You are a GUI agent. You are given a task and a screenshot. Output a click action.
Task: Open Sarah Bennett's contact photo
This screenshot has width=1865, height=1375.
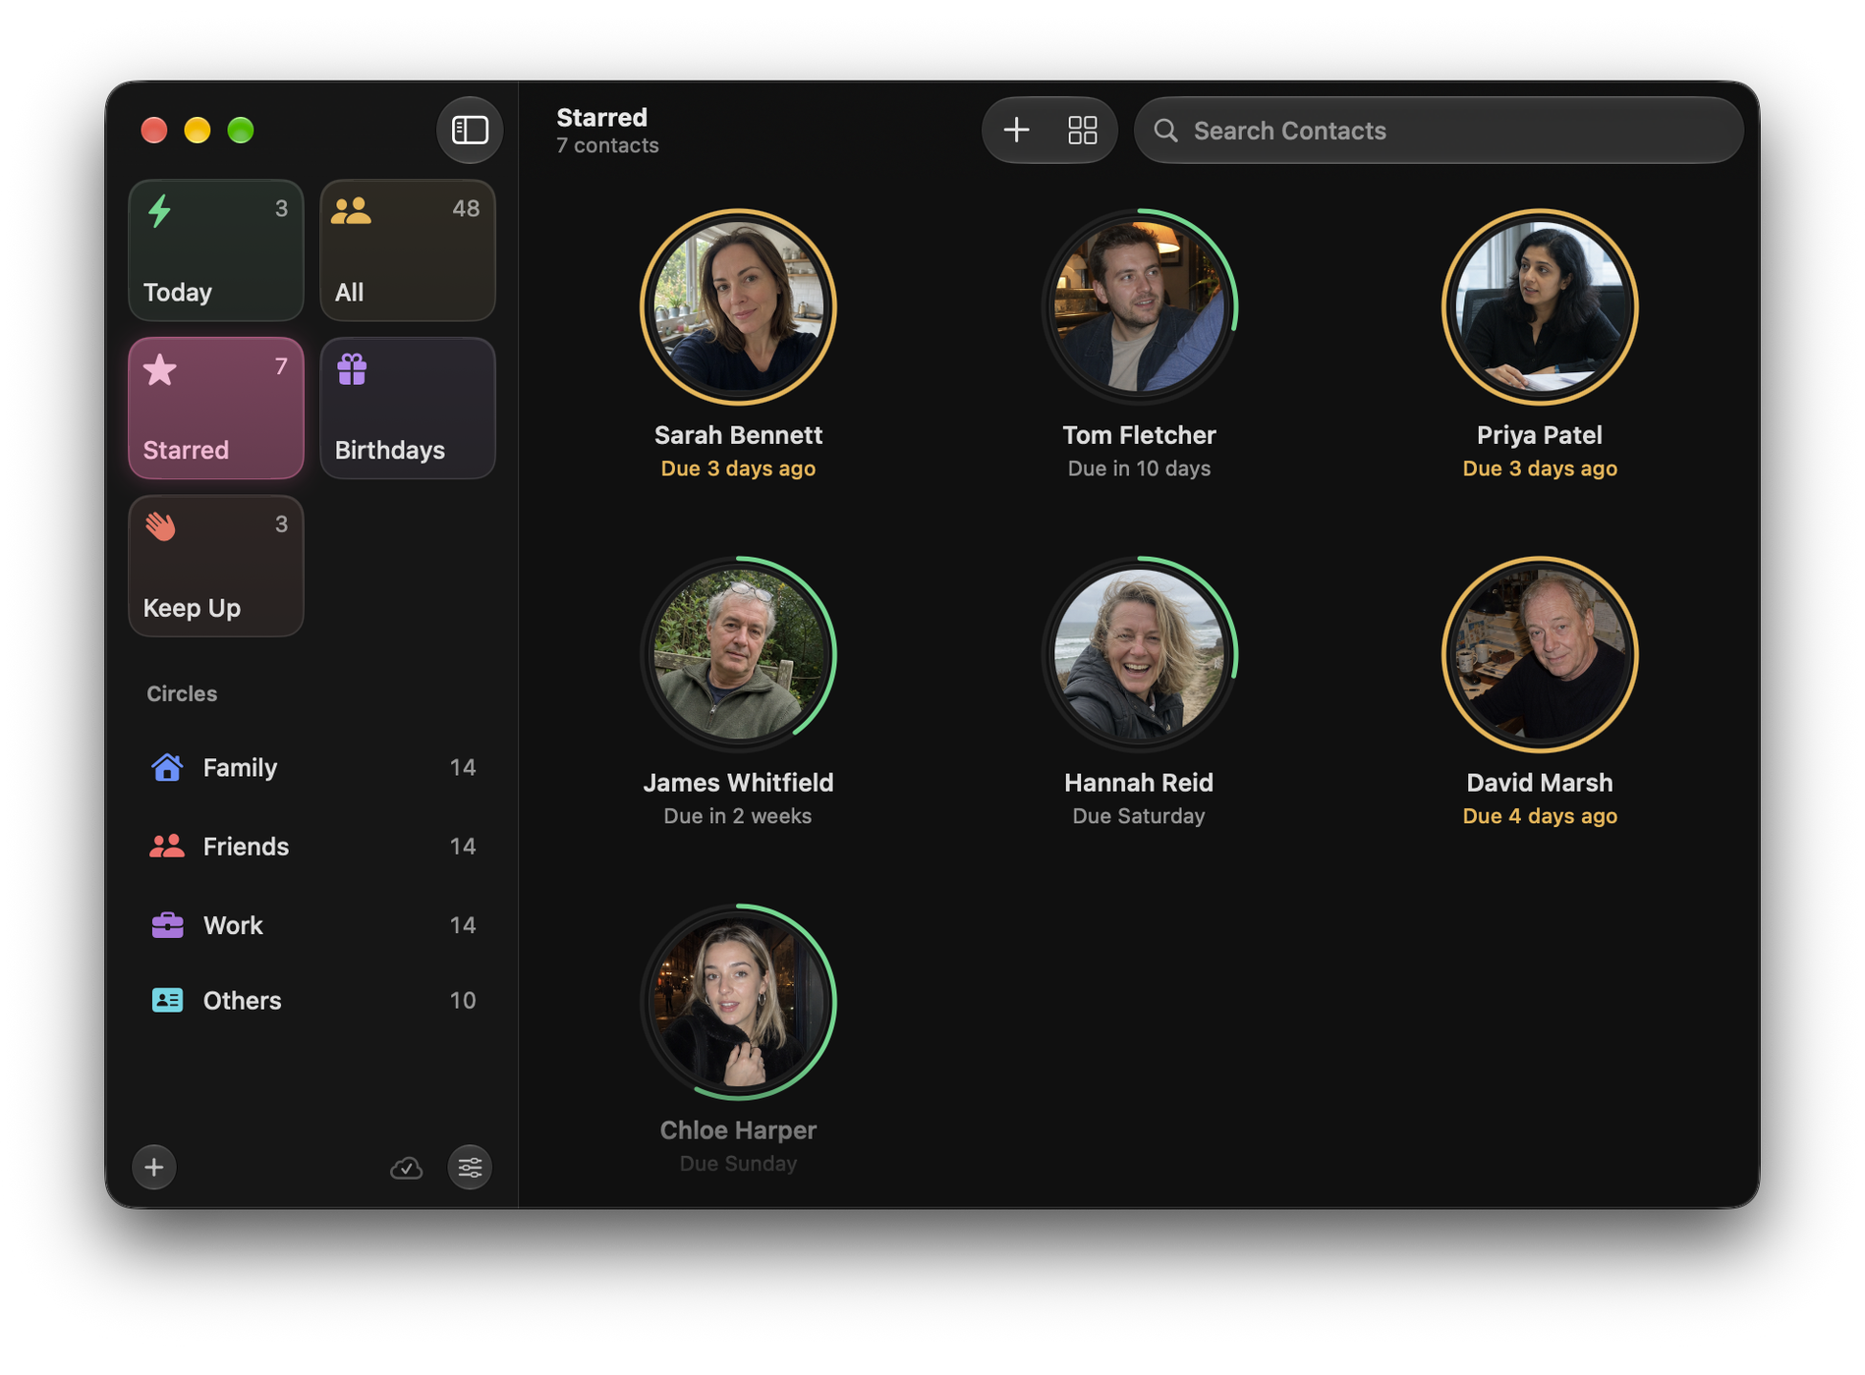[738, 307]
